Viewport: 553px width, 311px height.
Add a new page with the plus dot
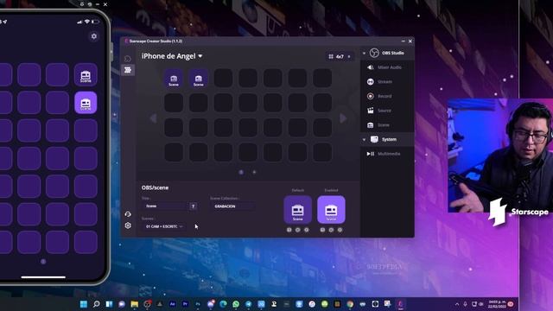coord(254,173)
